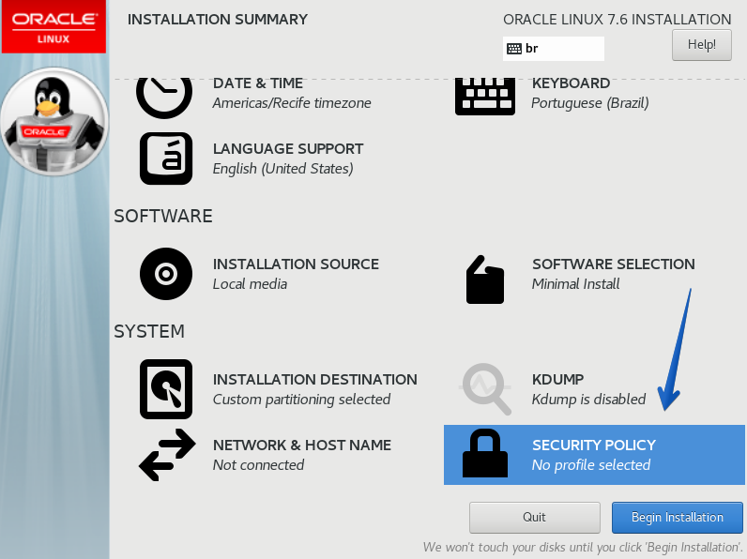Open the Help! button
The width and height of the screenshot is (747, 559).
(701, 44)
